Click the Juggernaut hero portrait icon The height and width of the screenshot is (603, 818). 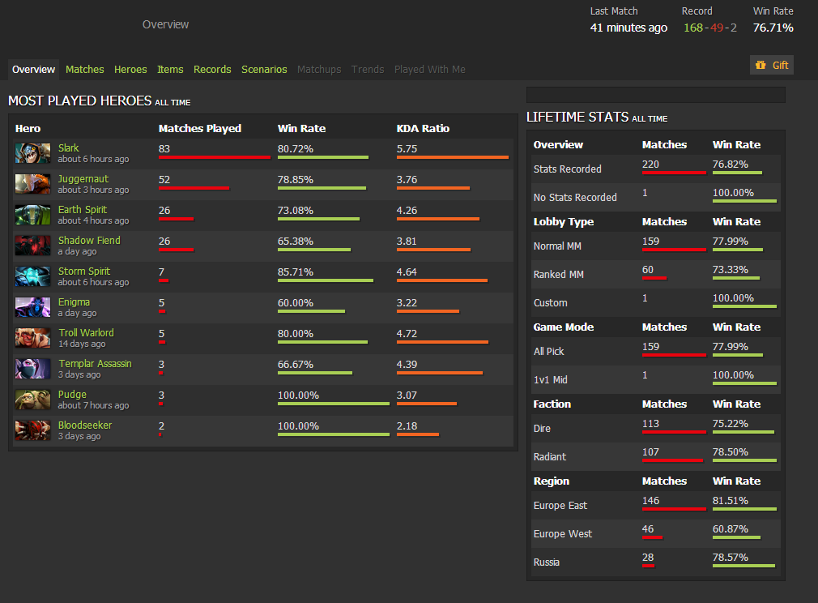click(x=32, y=184)
